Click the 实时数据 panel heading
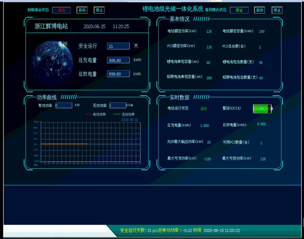Image resolution: width=304 pixels, height=239 pixels. (179, 97)
